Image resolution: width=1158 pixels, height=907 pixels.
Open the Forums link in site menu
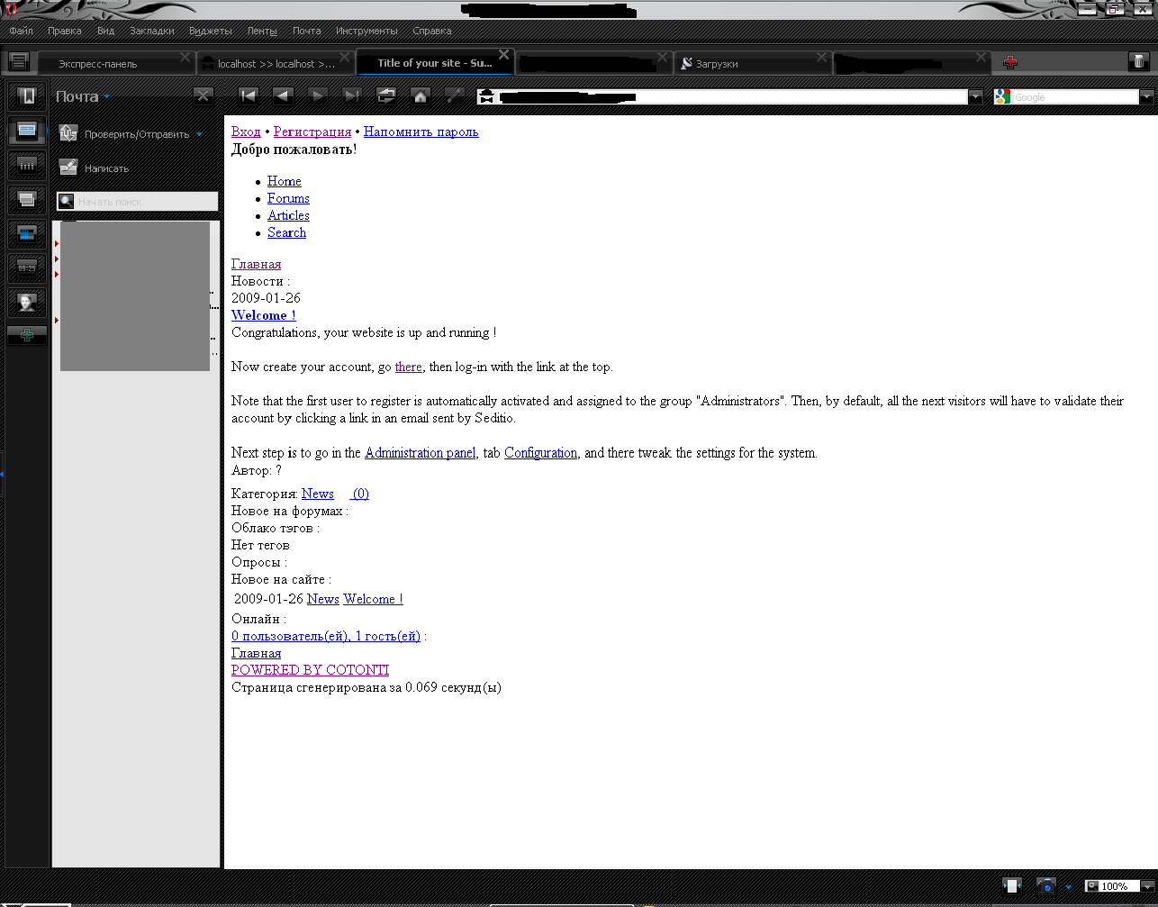(x=288, y=198)
